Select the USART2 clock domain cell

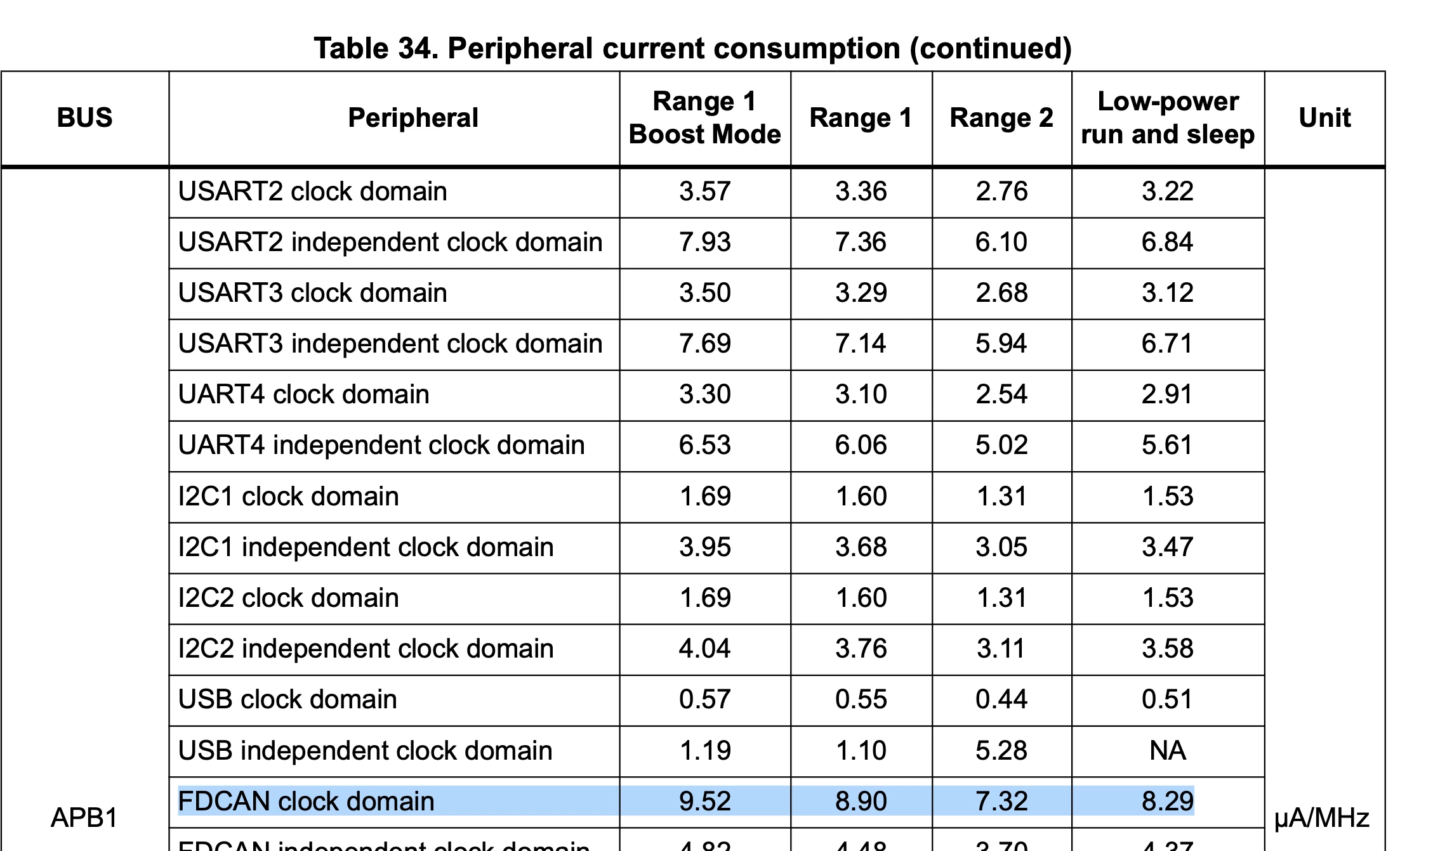(312, 192)
